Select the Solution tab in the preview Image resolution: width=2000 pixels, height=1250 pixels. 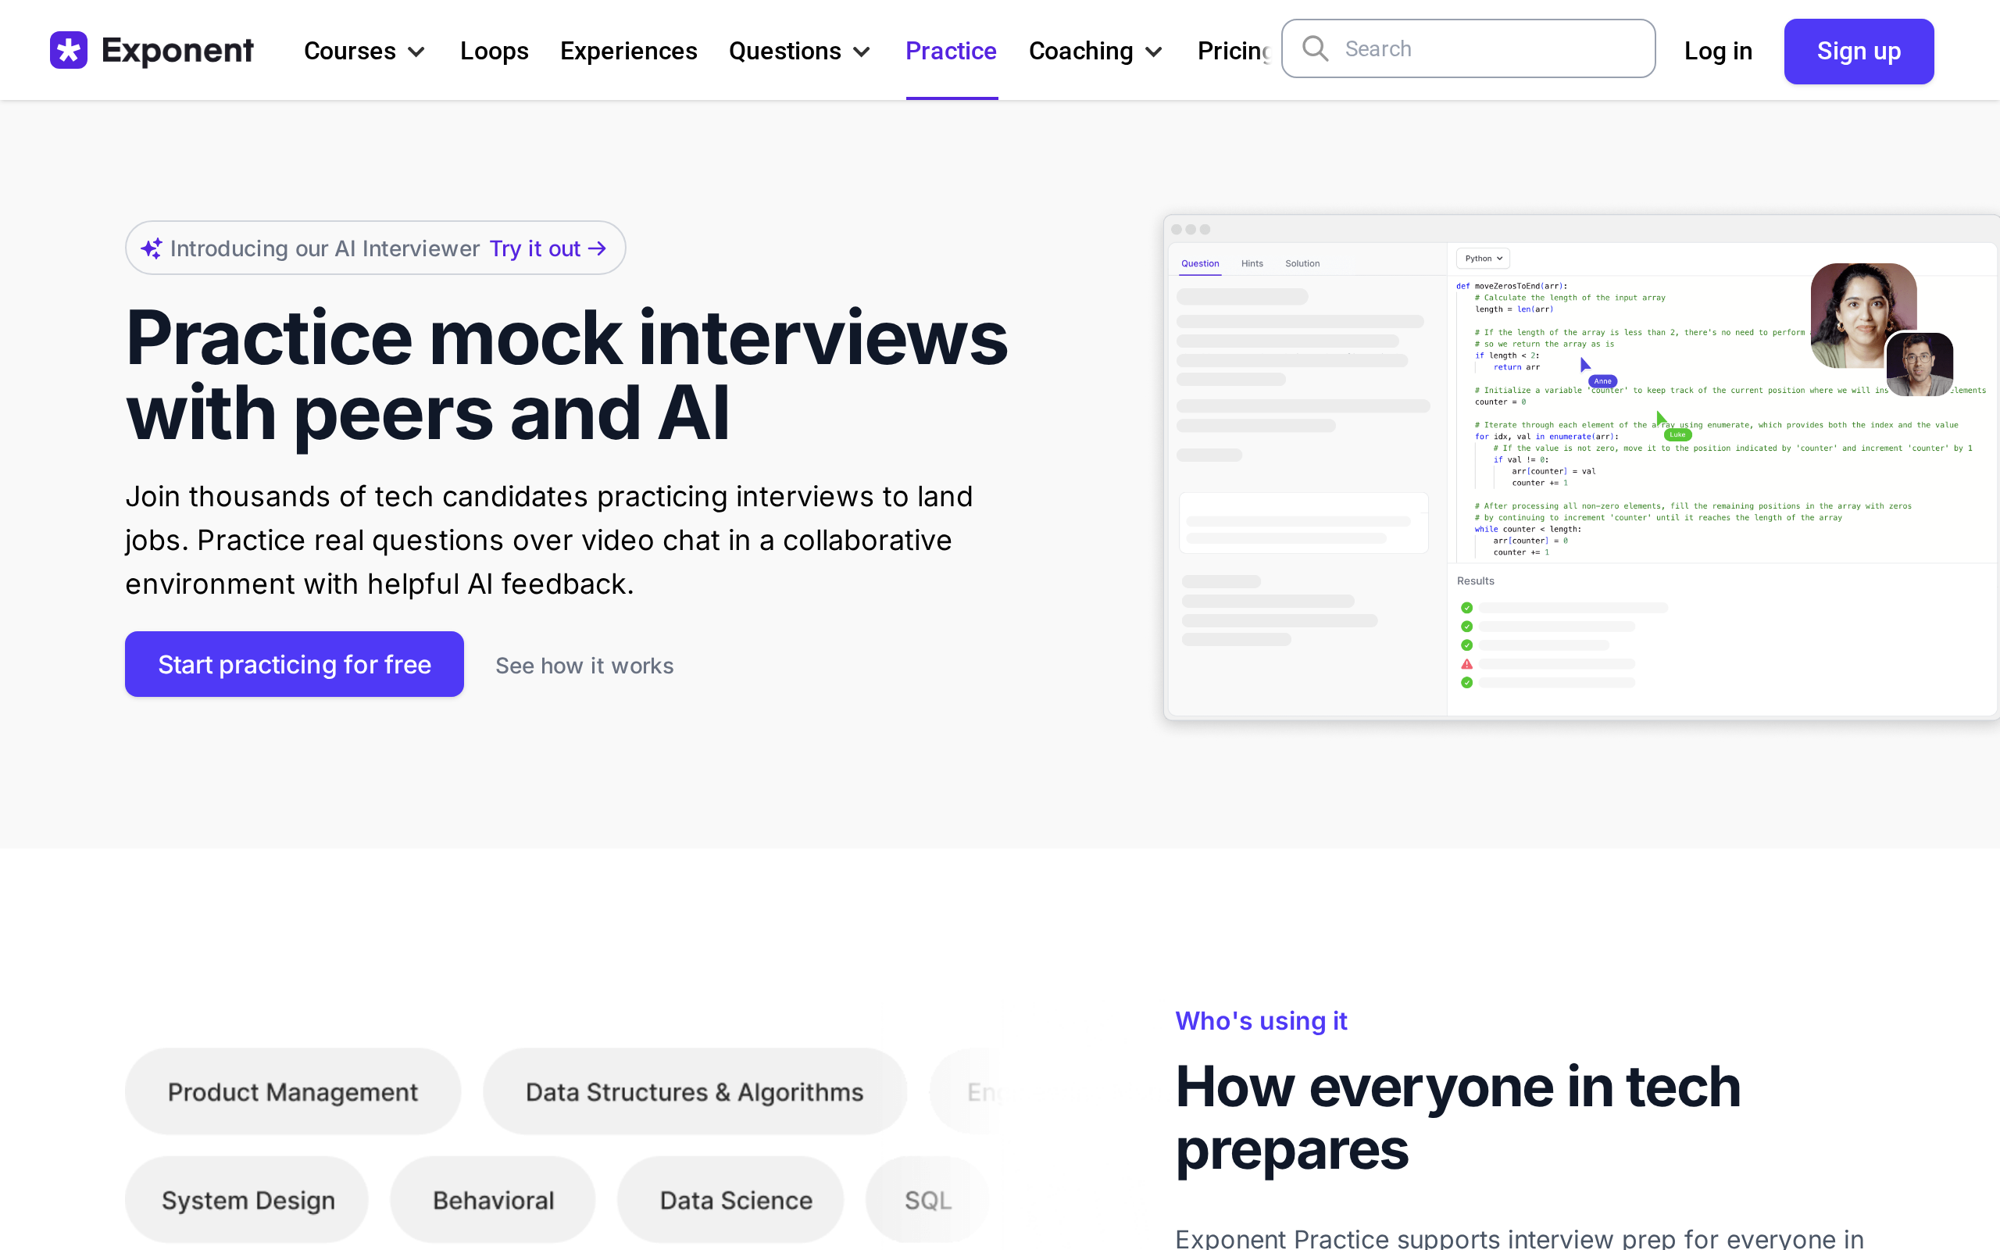coord(1302,263)
